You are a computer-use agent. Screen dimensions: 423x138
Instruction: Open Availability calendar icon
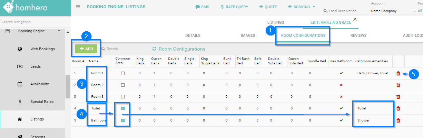[20, 84]
